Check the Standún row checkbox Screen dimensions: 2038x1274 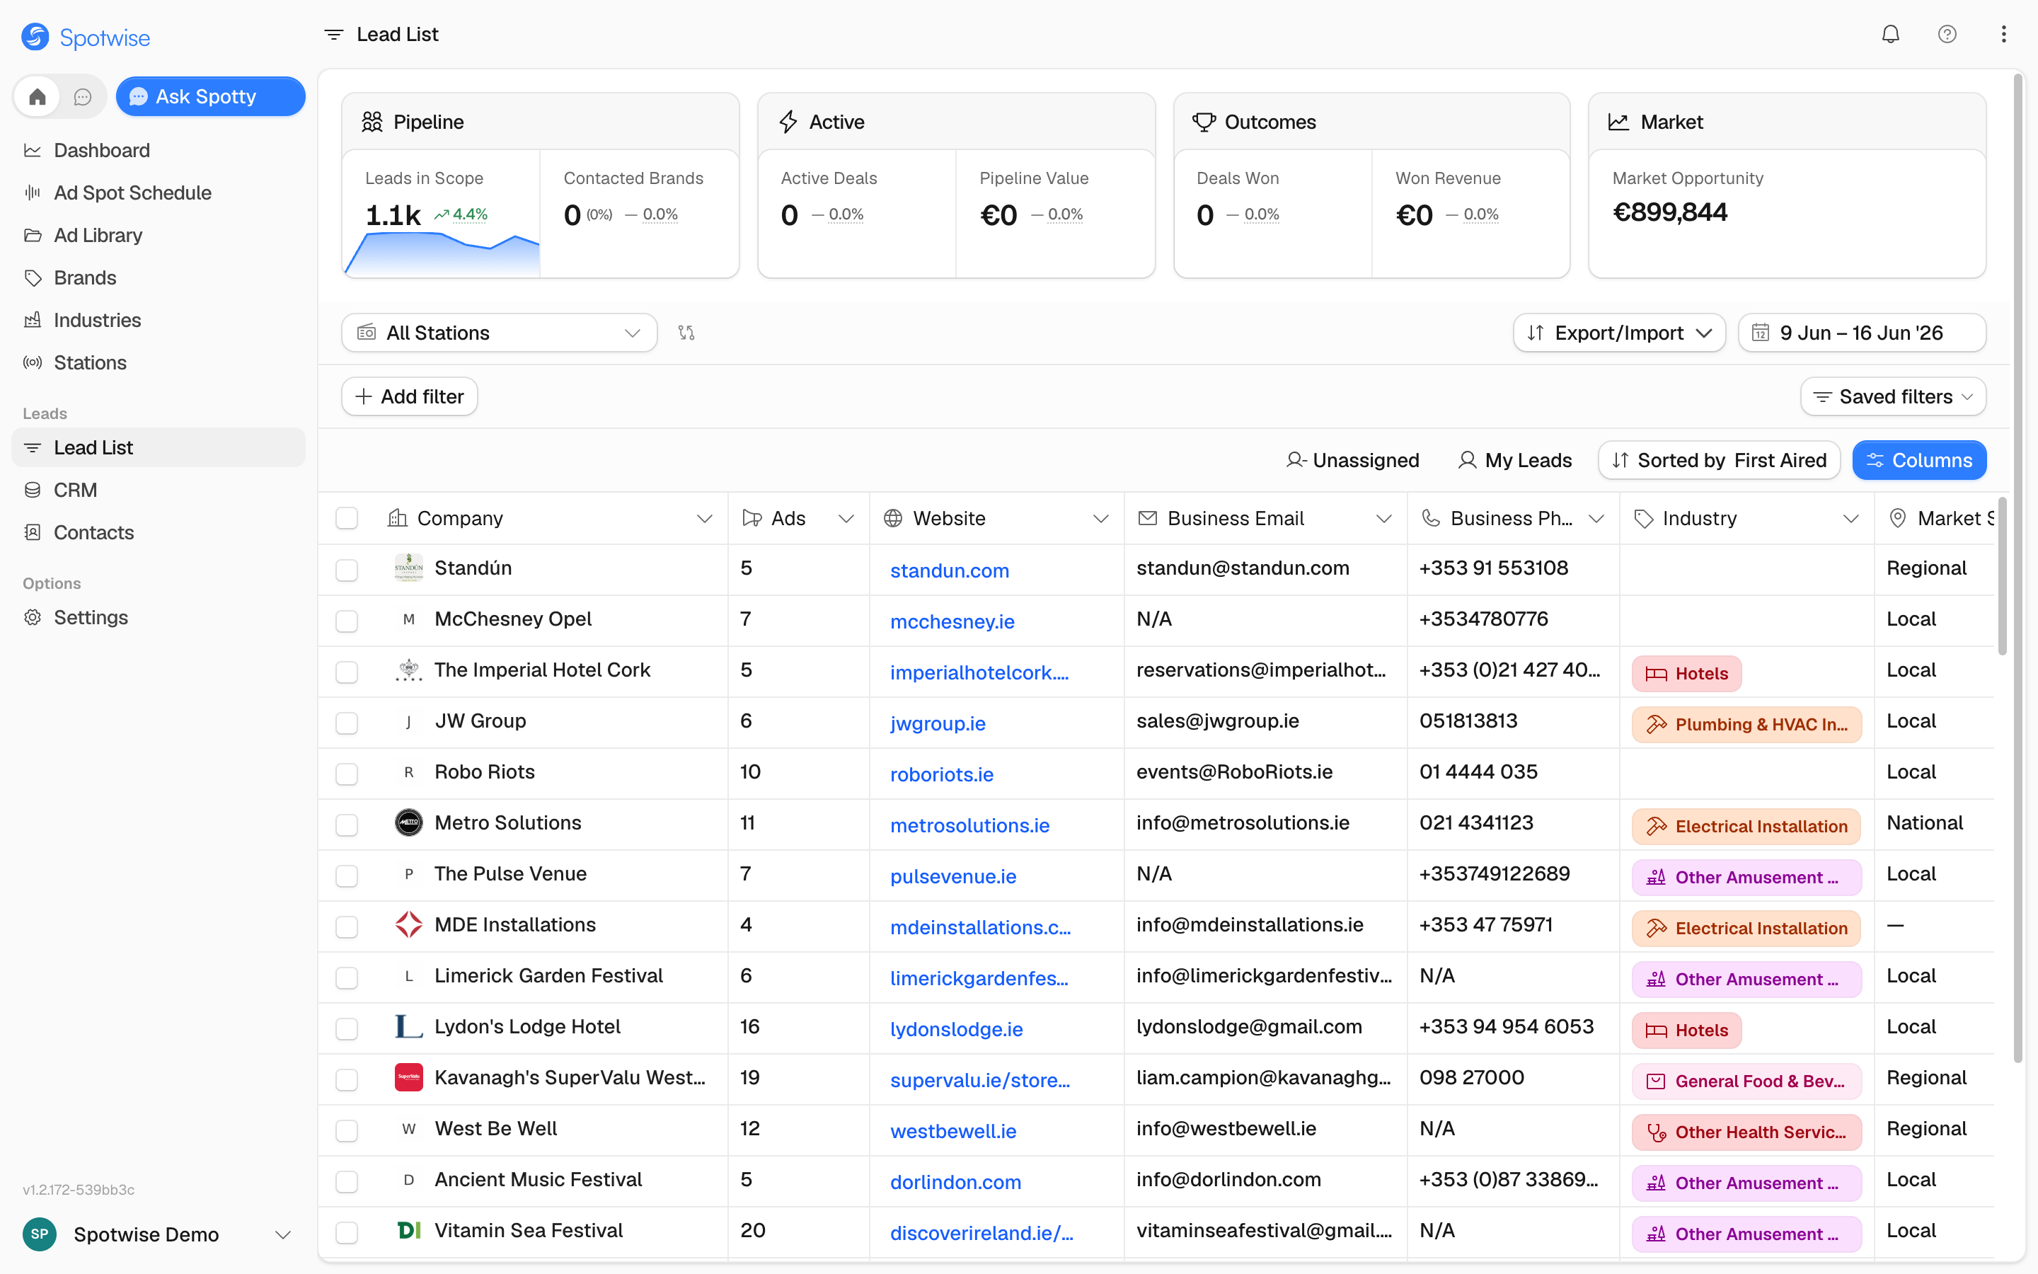[347, 570]
